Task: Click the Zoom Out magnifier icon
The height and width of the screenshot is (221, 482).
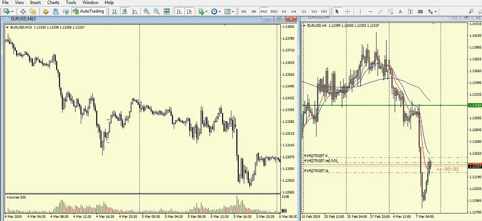Action: tap(156, 11)
